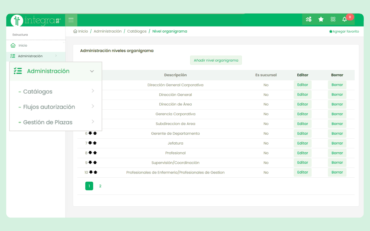Toggle the hamburger menu button
This screenshot has height=231, width=370.
tap(71, 20)
